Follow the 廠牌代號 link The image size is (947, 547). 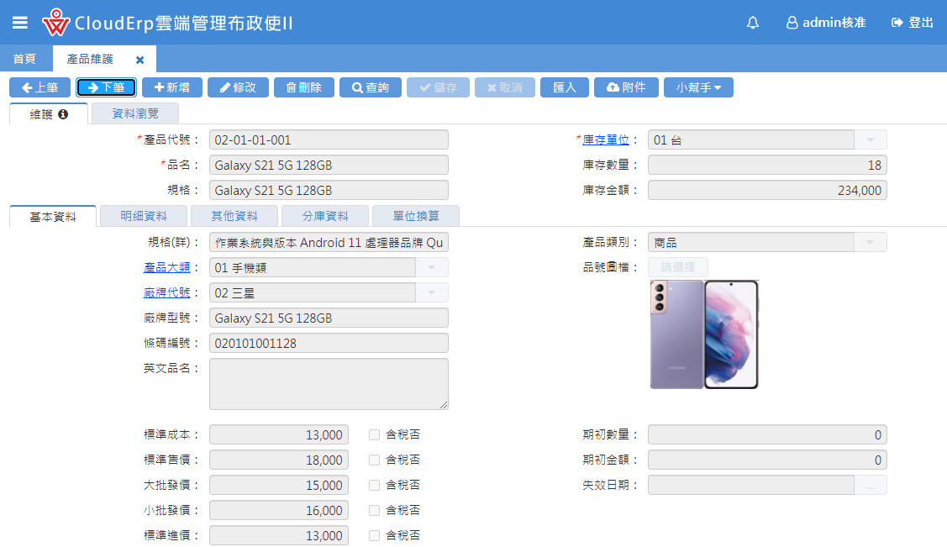click(x=166, y=292)
